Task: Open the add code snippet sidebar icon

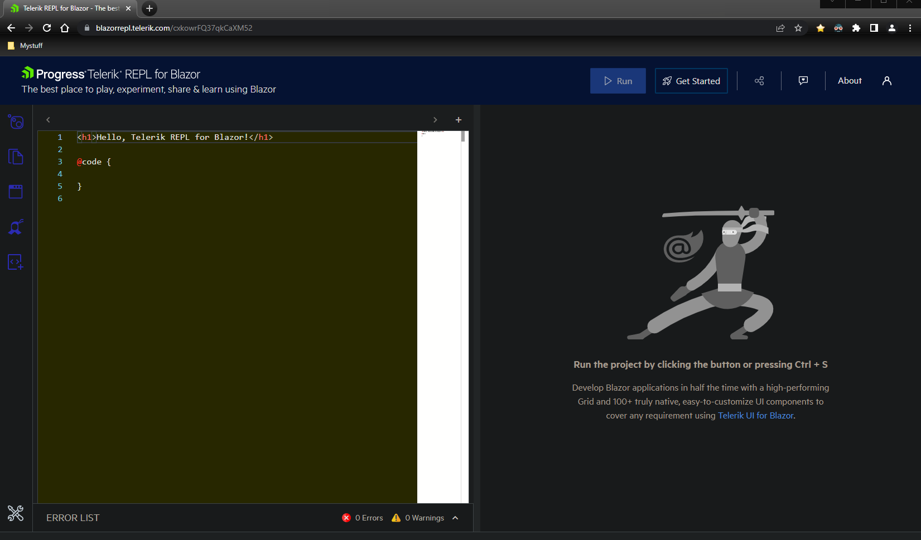Action: tap(16, 262)
